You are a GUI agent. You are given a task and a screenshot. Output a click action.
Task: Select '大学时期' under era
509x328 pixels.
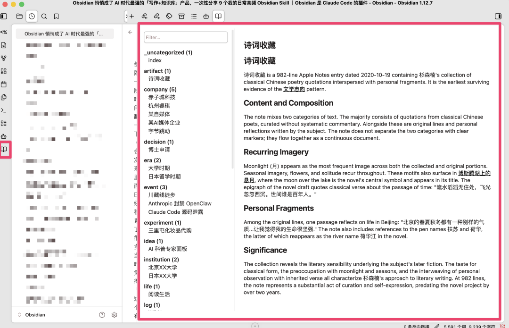point(159,168)
